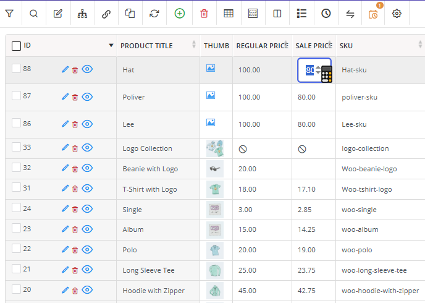The image size is (425, 303).
Task: Click the split columns icon
Action: tap(277, 14)
